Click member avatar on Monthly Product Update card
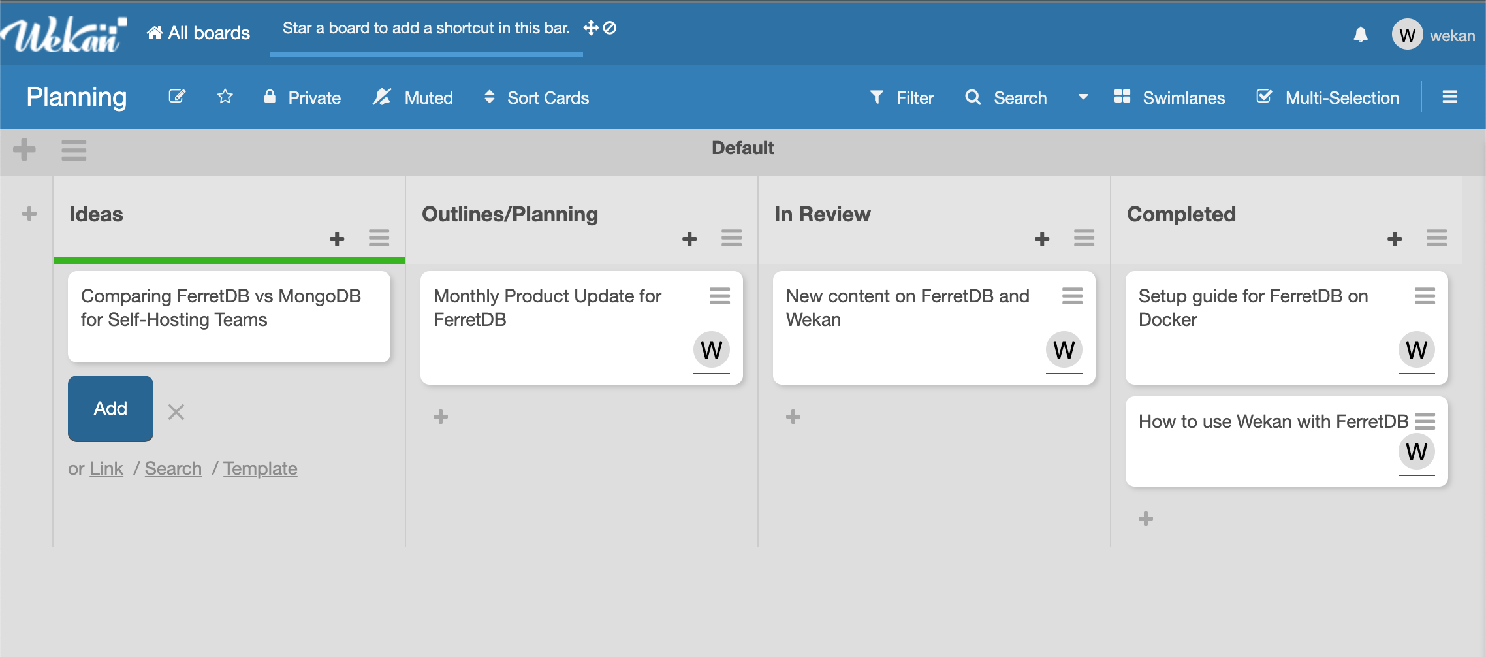This screenshot has width=1486, height=657. pos(712,350)
